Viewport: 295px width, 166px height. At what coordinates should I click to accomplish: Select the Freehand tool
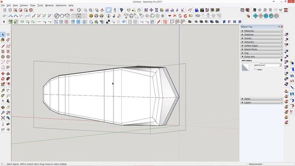pyautogui.click(x=8, y=46)
